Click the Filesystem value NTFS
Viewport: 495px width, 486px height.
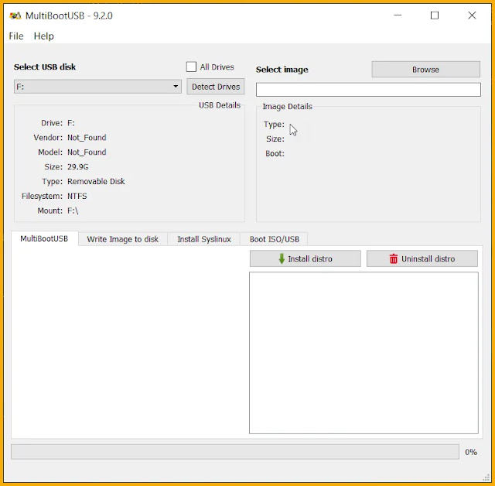click(77, 196)
